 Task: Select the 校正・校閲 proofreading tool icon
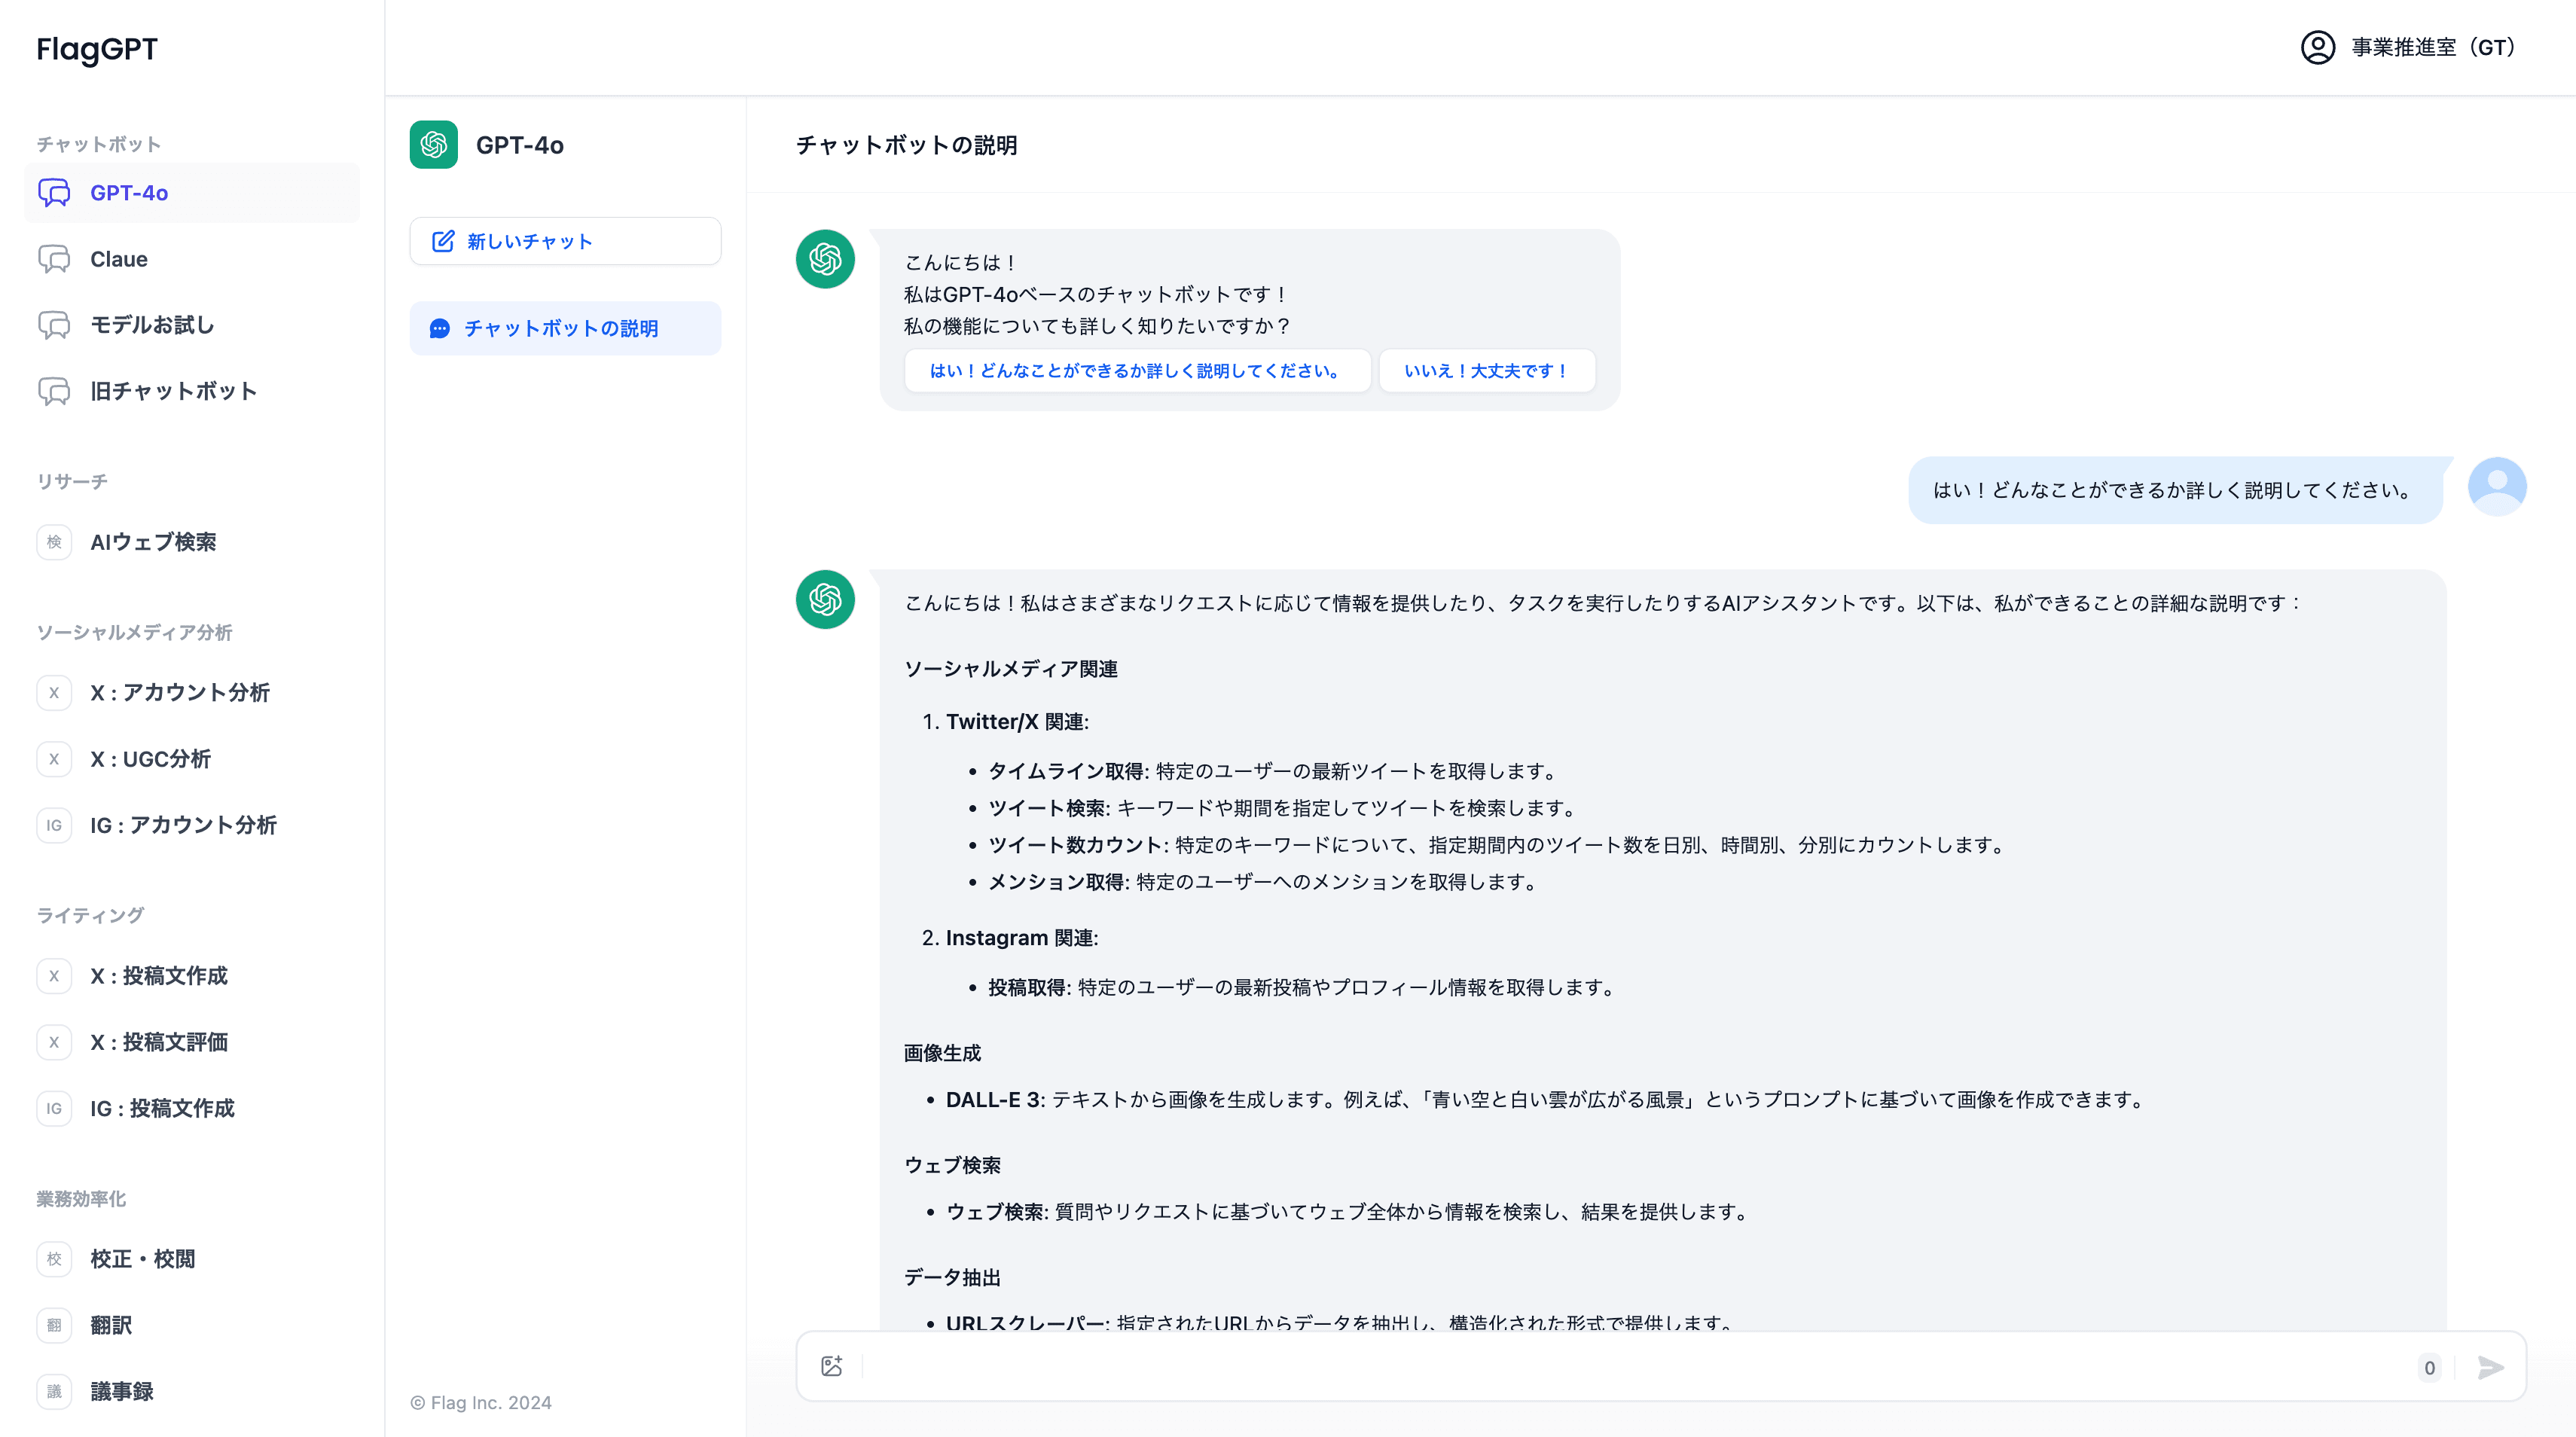click(54, 1259)
